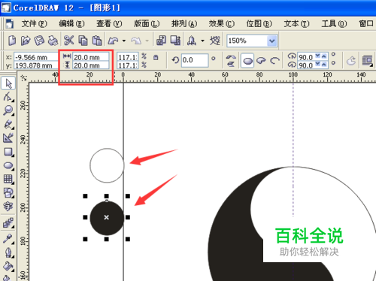Open the 版面(L) menu

coord(147,24)
